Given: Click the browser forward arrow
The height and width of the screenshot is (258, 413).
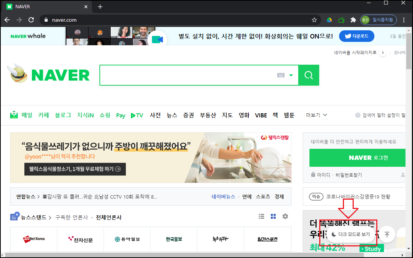Looking at the screenshot, I should click(x=19, y=20).
